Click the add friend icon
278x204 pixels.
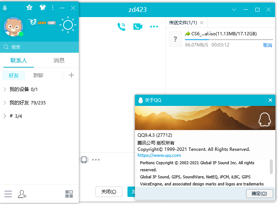22,194
